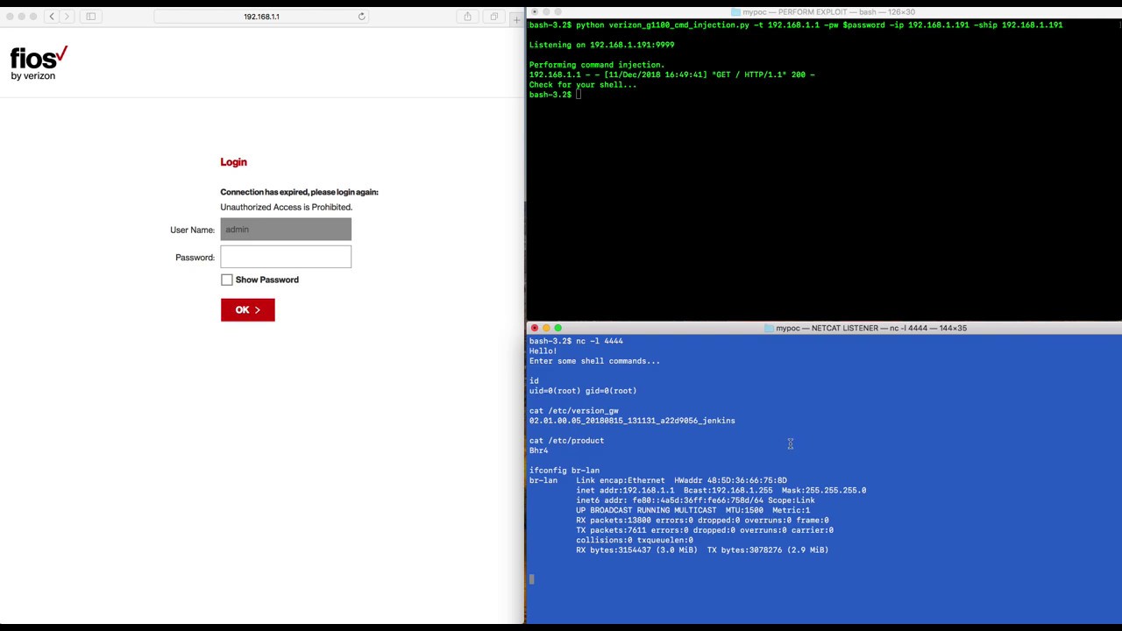Click the 'RX packets:13800' line
This screenshot has width=1122, height=631.
click(x=702, y=521)
